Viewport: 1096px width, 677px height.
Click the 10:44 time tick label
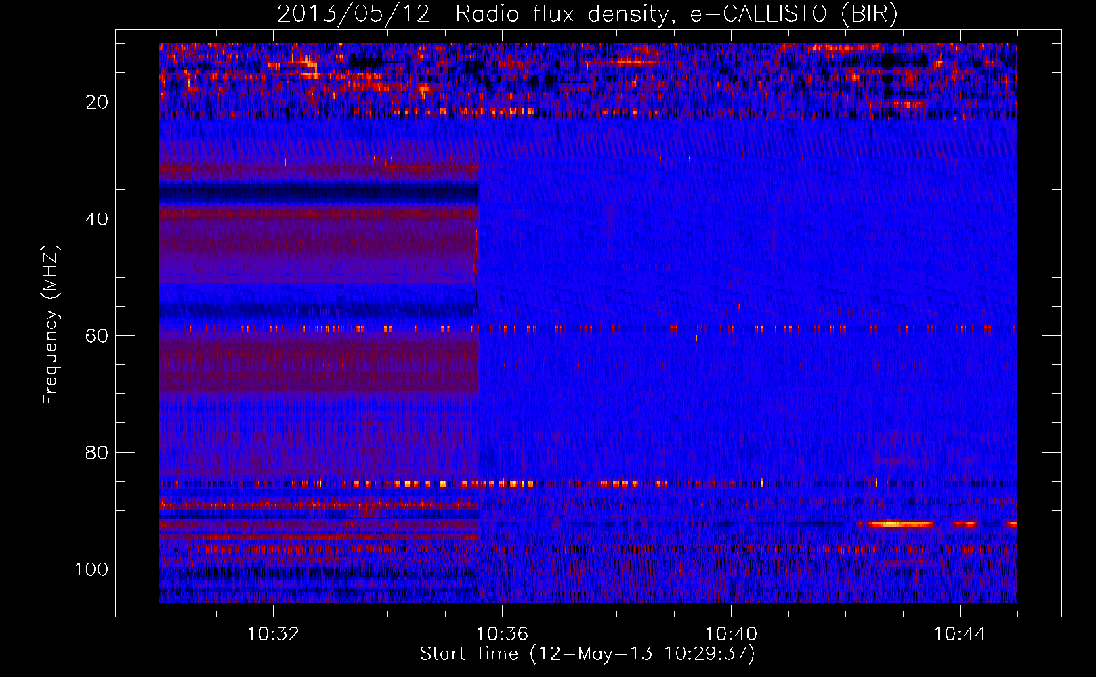(x=960, y=634)
